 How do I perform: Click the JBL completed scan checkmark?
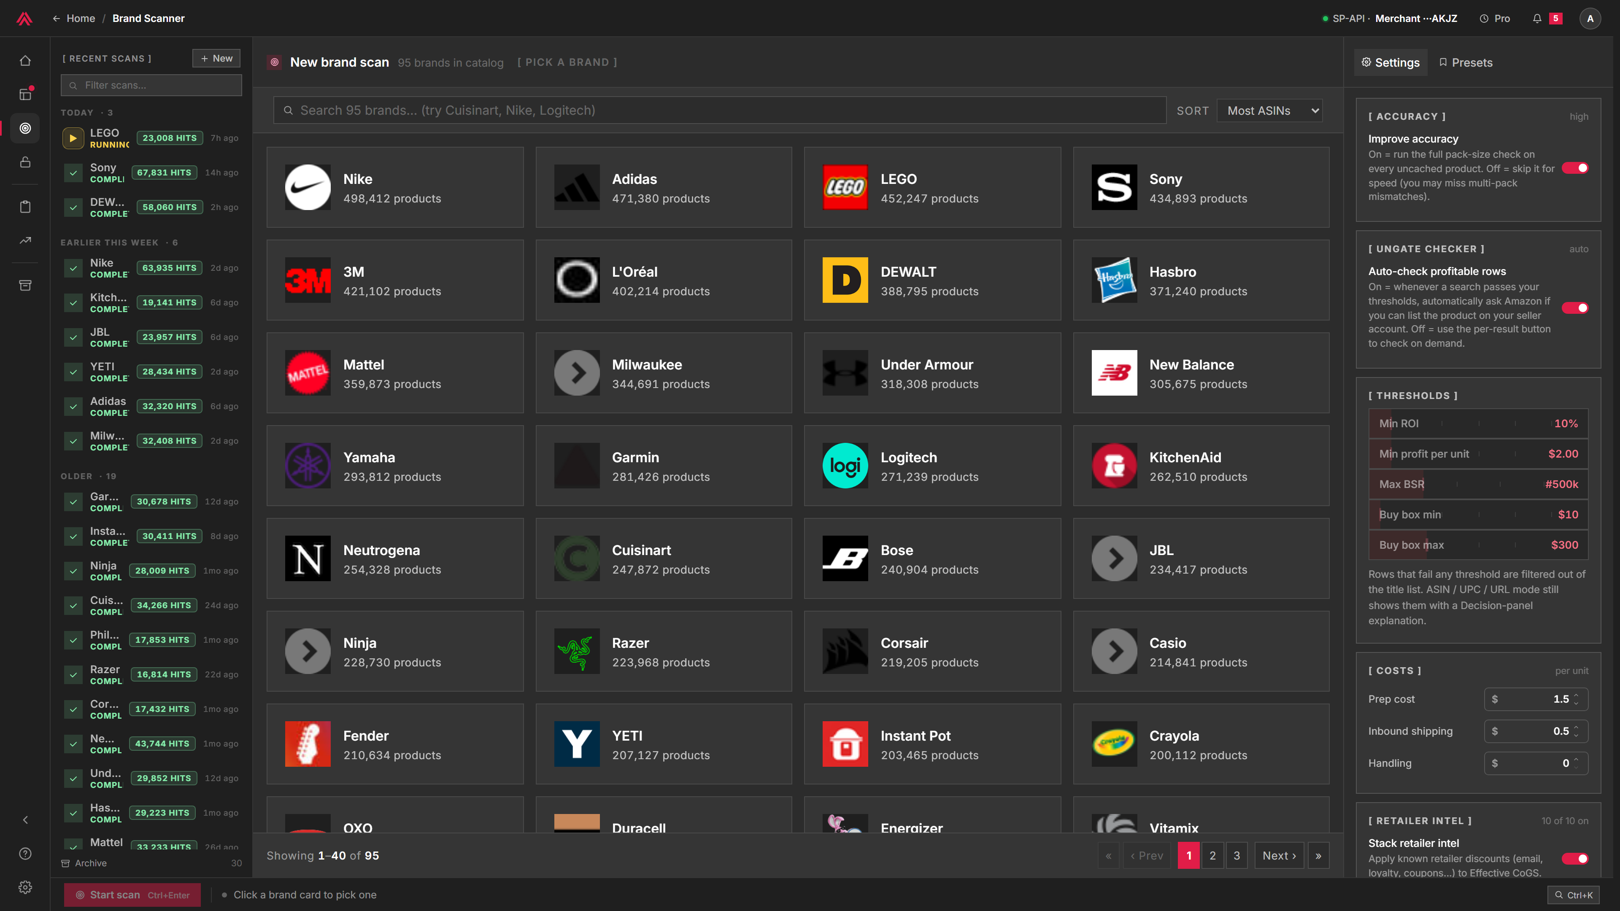coord(73,337)
